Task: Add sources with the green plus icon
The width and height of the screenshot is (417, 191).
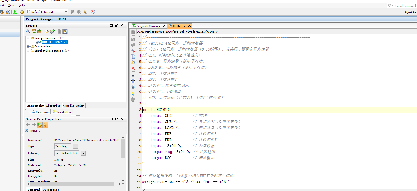Action: tap(52, 31)
